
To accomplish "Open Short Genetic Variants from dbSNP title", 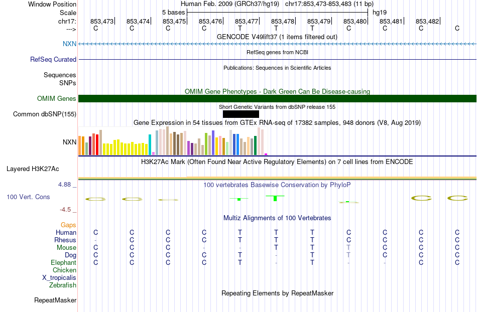I will (277, 107).
